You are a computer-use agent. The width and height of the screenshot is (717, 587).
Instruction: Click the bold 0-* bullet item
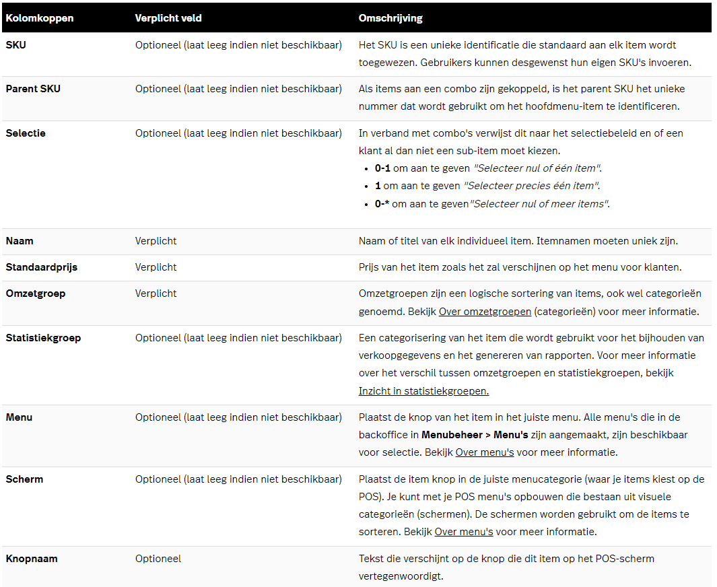pyautogui.click(x=382, y=204)
